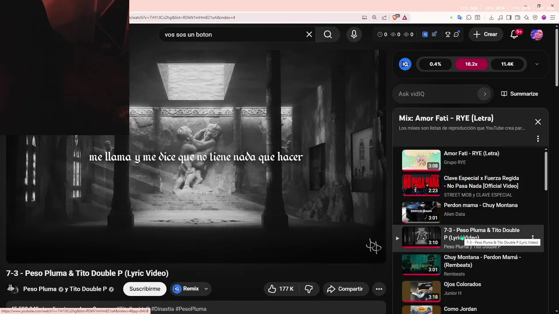Click the vidIQ clock counter icon
Image resolution: width=559 pixels, height=314 pixels.
point(380,34)
